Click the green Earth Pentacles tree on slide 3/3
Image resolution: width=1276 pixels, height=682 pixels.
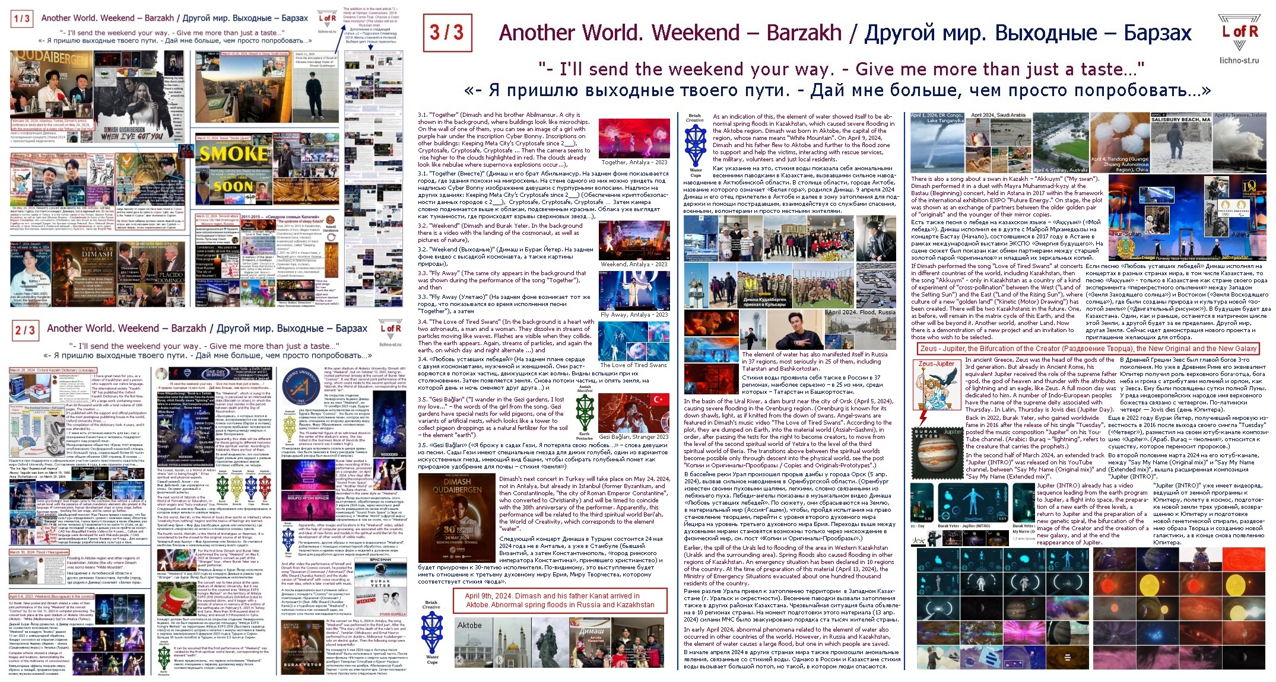(585, 413)
